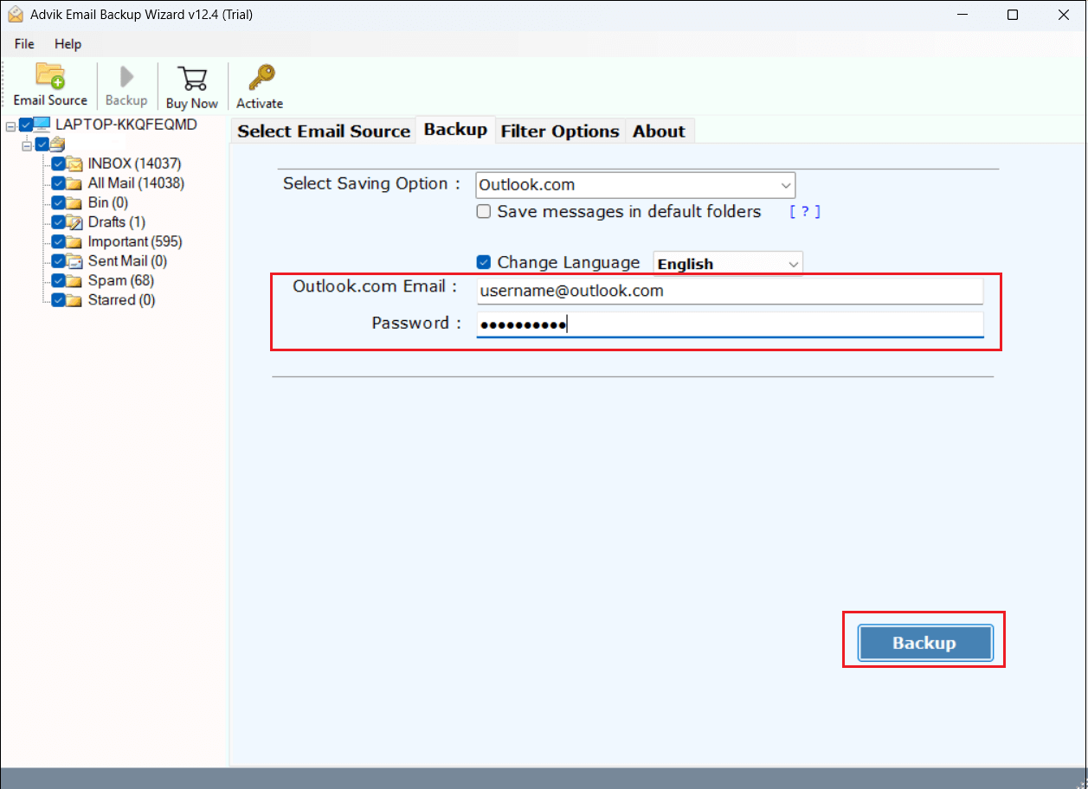Click the Backup button
The width and height of the screenshot is (1088, 789).
pos(923,642)
